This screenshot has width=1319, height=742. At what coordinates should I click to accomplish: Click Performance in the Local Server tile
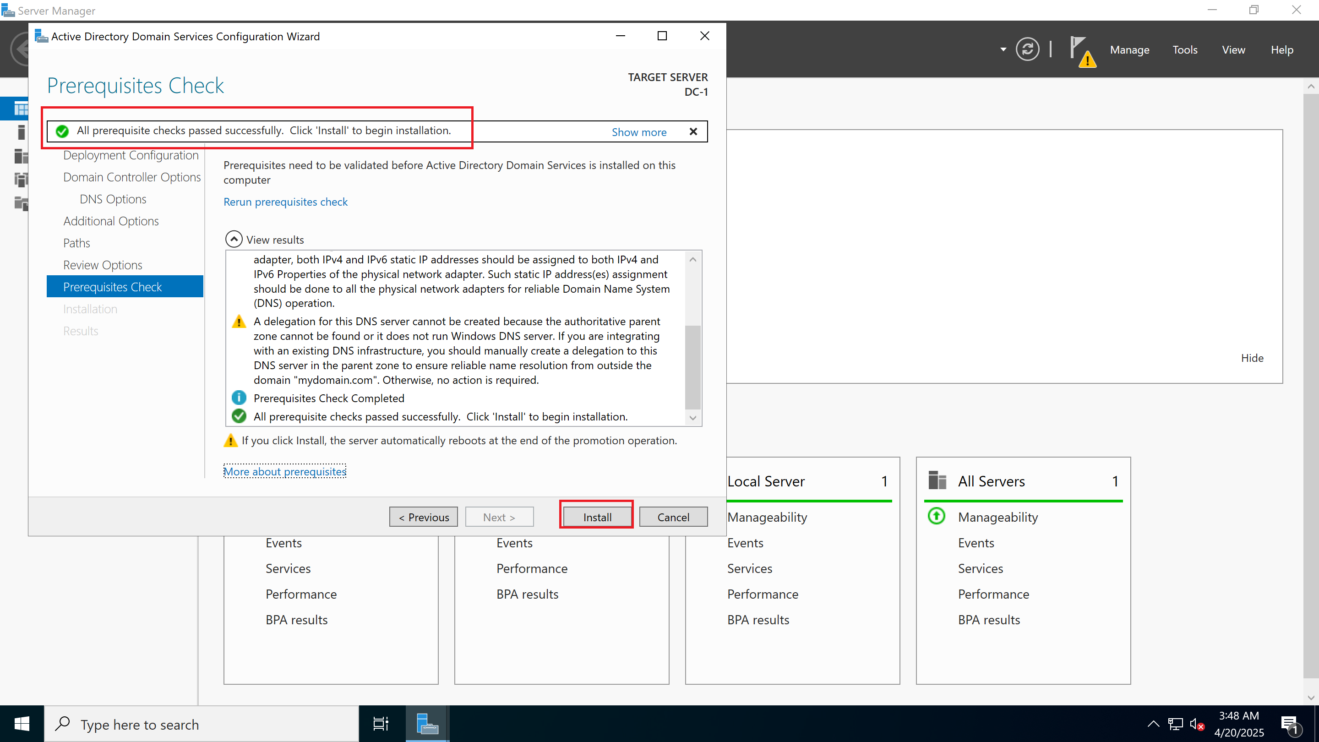(x=763, y=594)
